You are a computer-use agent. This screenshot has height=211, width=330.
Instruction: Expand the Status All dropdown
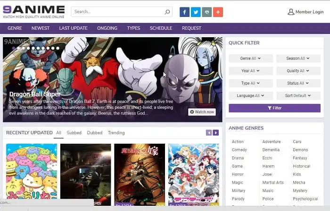(x=298, y=83)
